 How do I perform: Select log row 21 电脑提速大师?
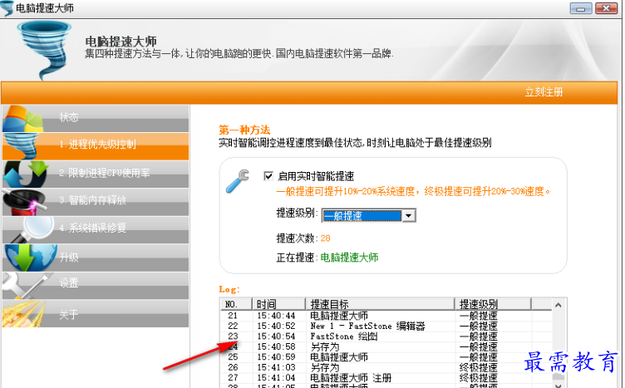point(386,316)
